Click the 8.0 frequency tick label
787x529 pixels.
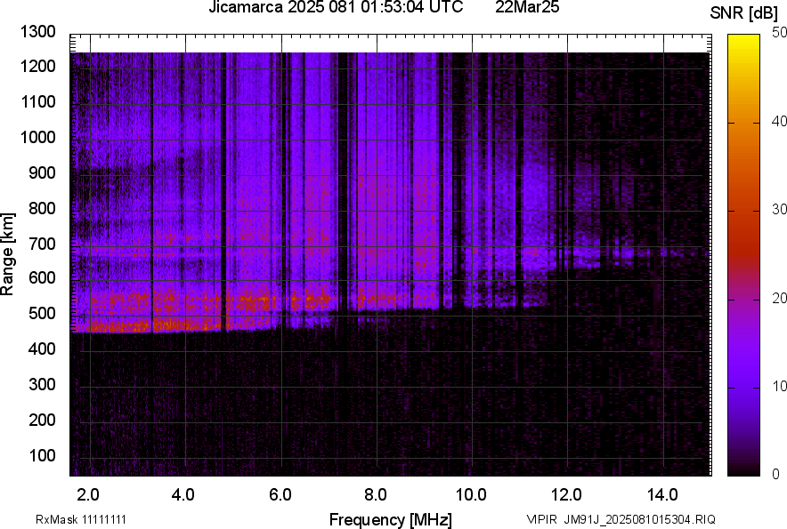pyautogui.click(x=376, y=494)
